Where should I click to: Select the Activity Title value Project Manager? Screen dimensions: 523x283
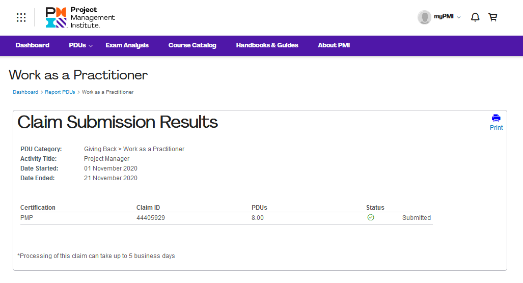[x=107, y=159]
